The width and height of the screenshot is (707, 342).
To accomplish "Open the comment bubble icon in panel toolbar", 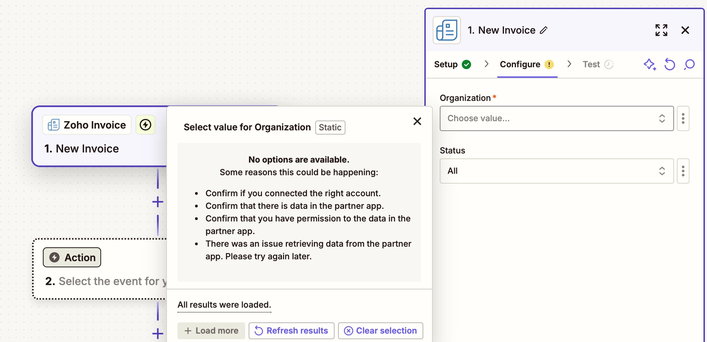I will pos(689,64).
